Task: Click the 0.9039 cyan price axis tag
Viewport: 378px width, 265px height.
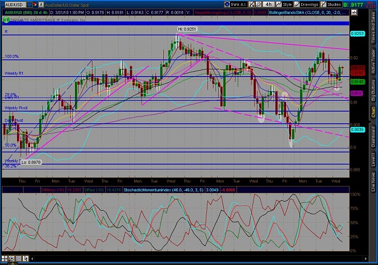Action: point(357,130)
